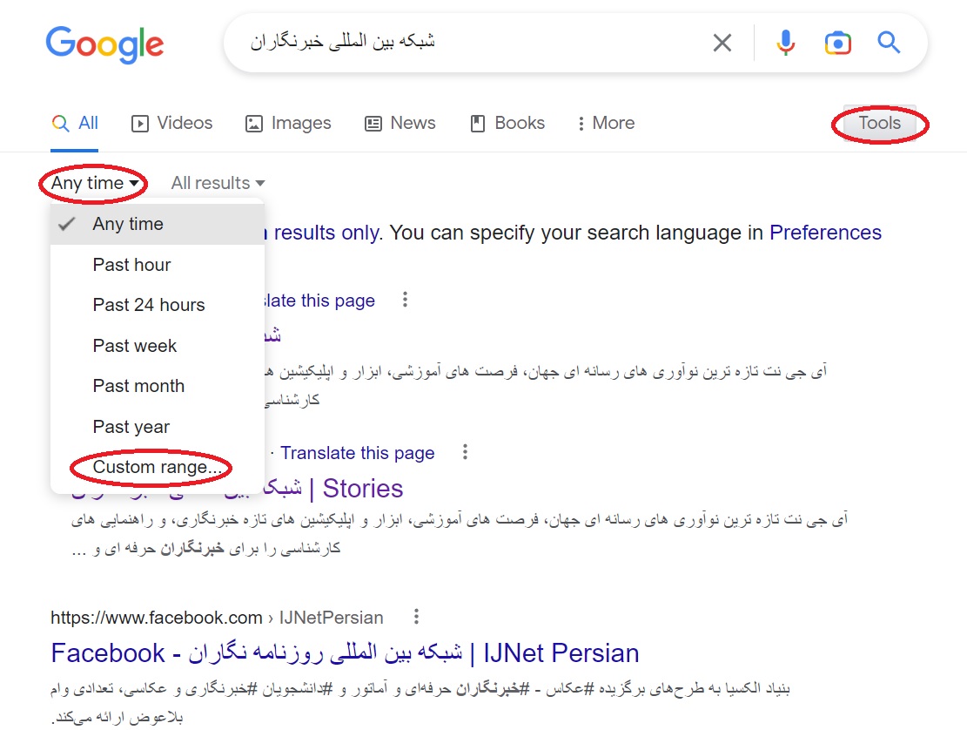The width and height of the screenshot is (967, 730).
Task: Click the blue magnifier search button
Action: pyautogui.click(x=889, y=43)
